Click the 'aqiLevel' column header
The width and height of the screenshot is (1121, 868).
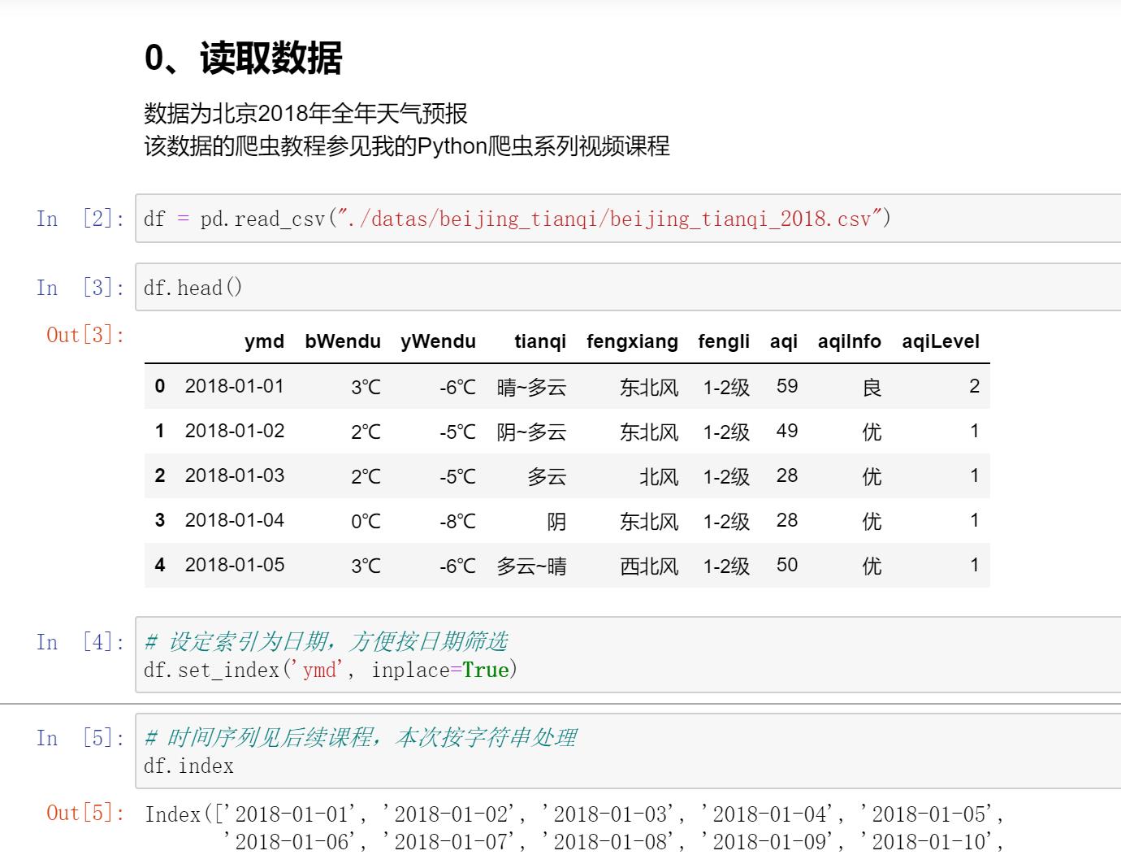coord(941,341)
